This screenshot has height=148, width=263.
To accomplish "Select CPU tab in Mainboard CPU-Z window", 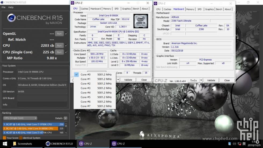I will click(158, 9).
